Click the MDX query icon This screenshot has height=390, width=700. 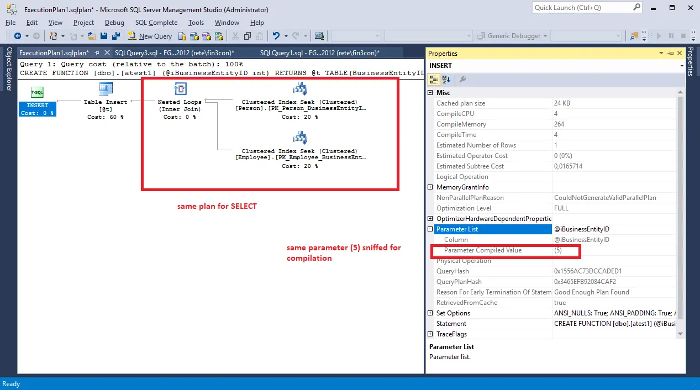(x=194, y=36)
